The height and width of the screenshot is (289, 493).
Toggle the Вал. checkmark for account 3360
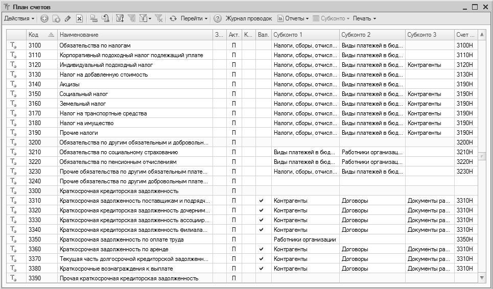(262, 249)
